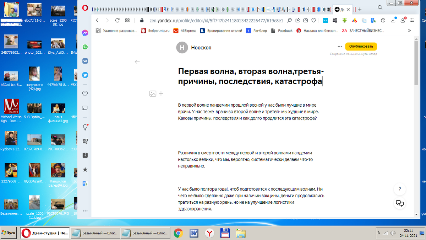
Task: Select the Twitter icon in the sidebar
Action: click(85, 75)
